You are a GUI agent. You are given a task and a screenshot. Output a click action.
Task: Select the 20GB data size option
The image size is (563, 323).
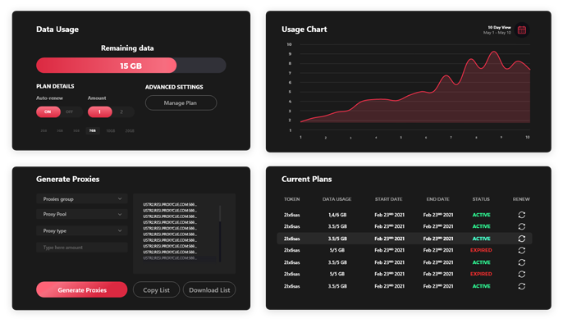pyautogui.click(x=130, y=131)
